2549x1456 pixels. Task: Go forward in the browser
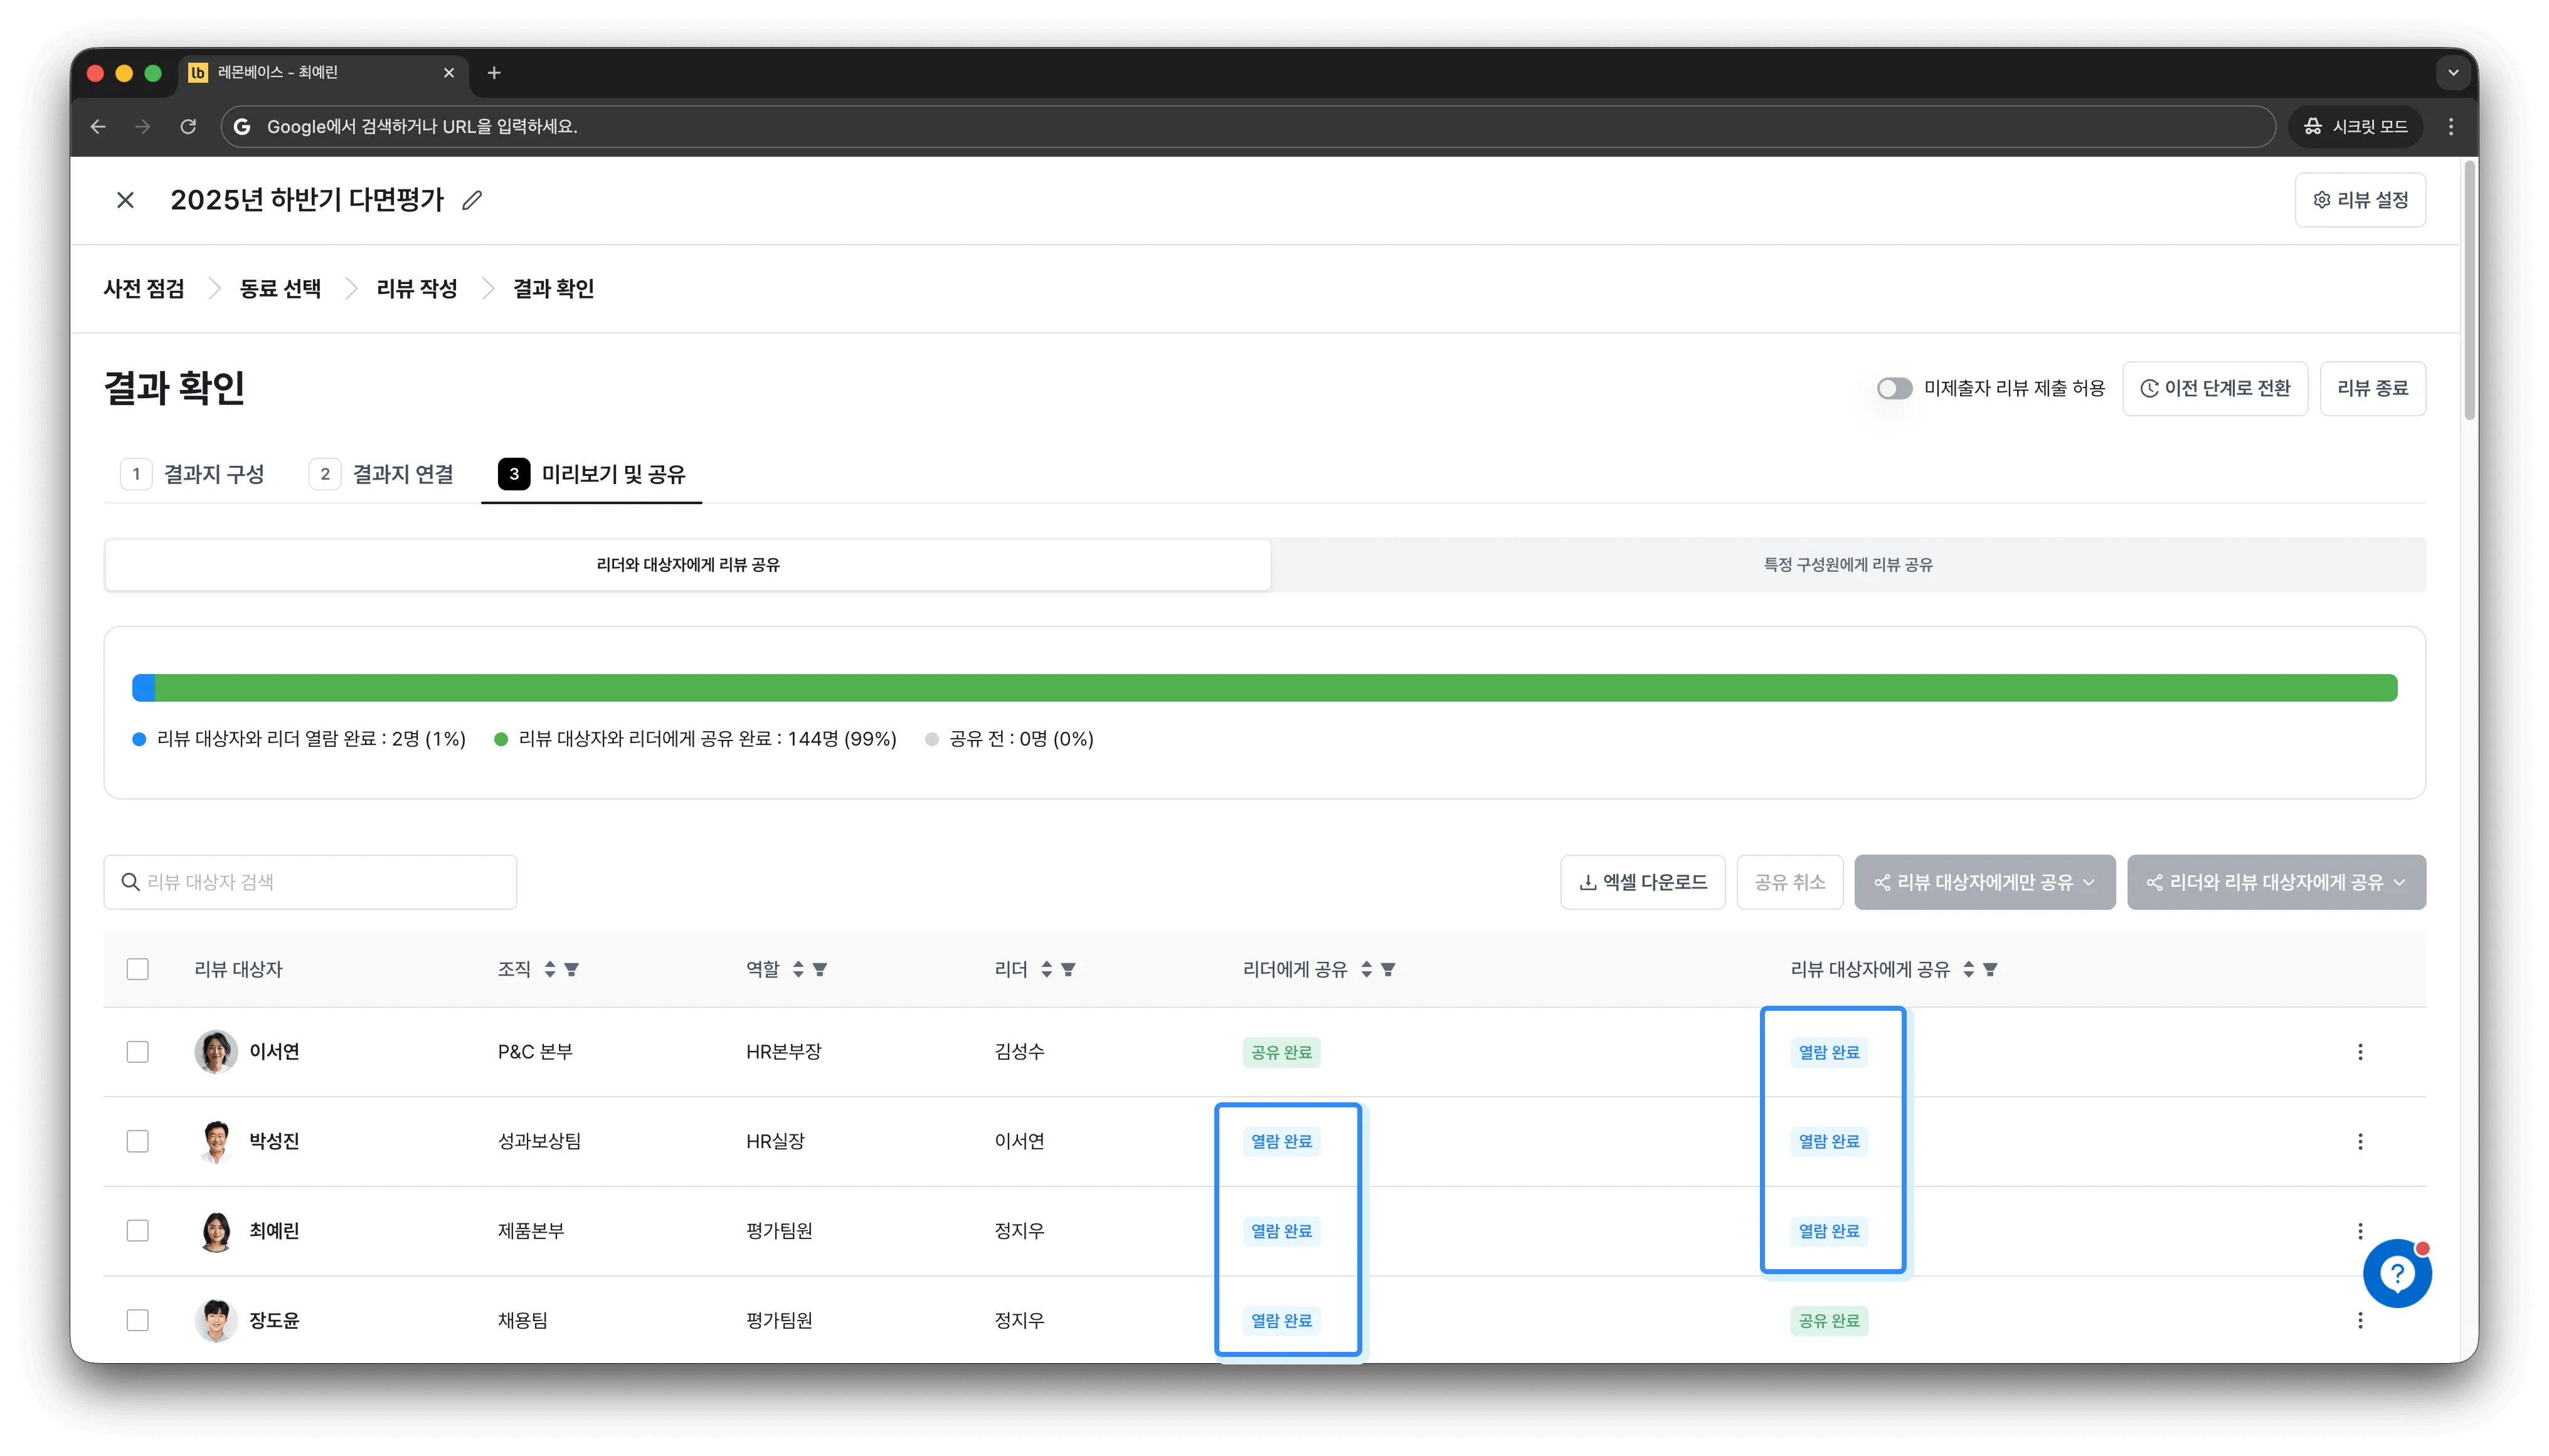[x=143, y=126]
